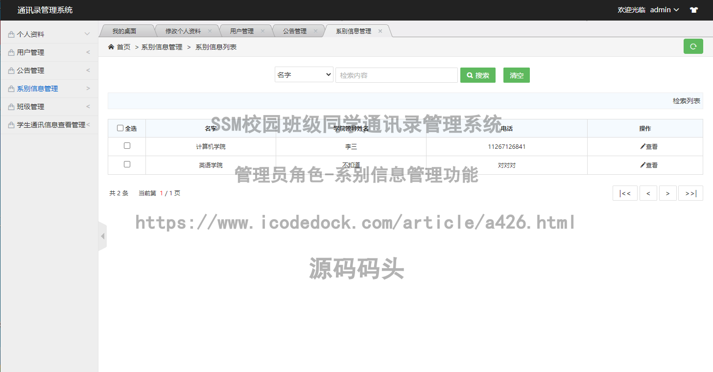Switch to the 公告管理 tab
This screenshot has height=372, width=713.
coord(295,30)
